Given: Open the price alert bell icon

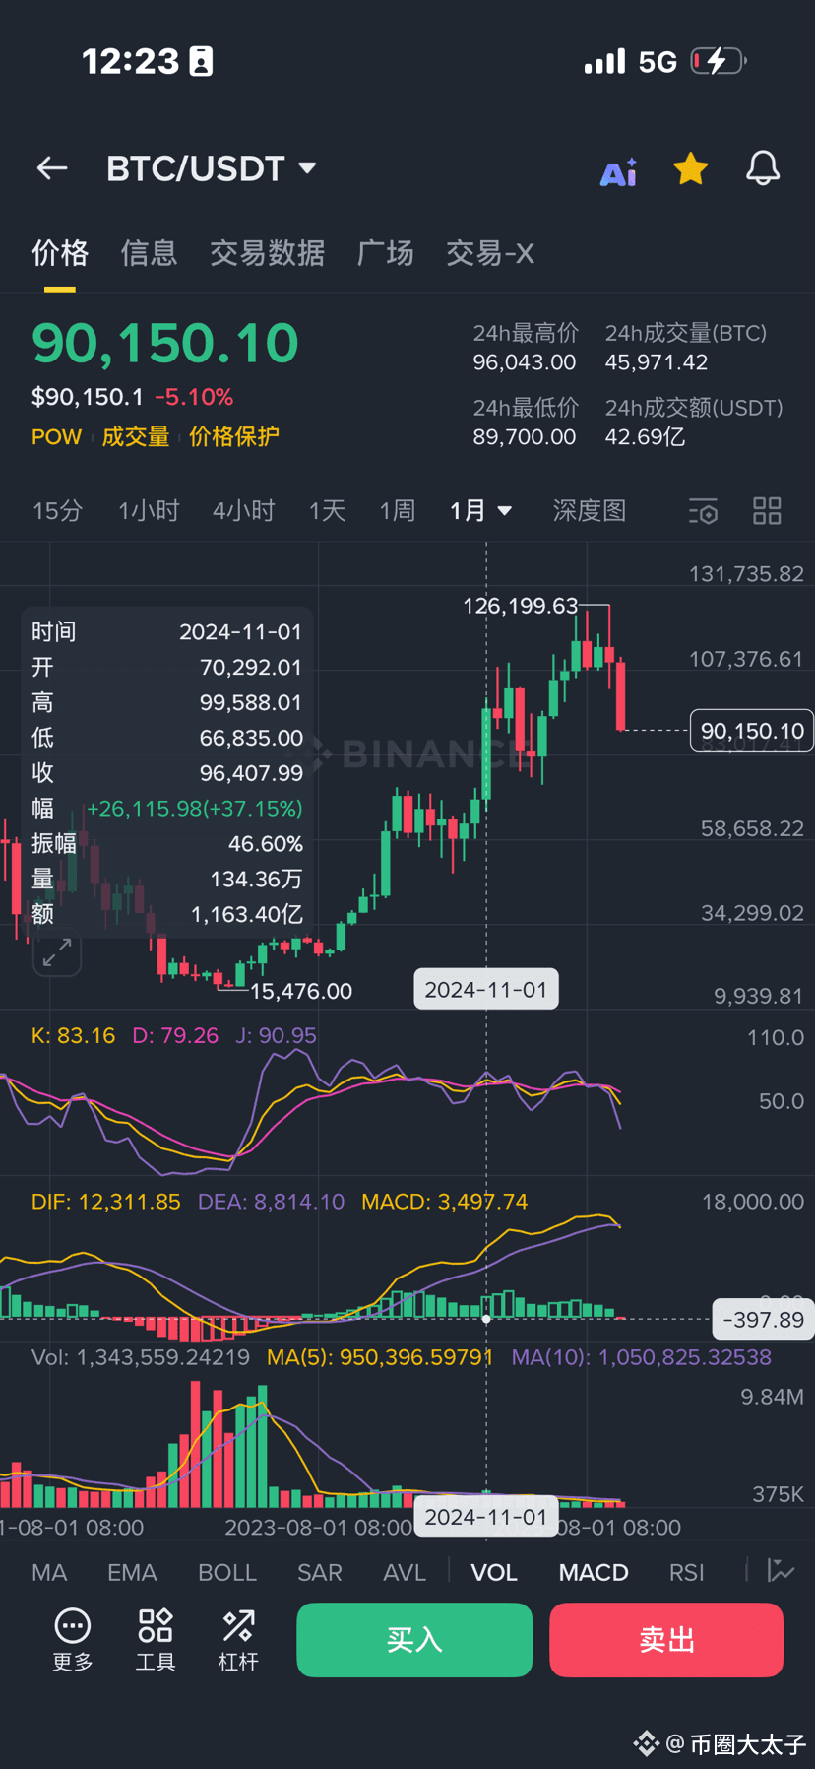Looking at the screenshot, I should 763,168.
